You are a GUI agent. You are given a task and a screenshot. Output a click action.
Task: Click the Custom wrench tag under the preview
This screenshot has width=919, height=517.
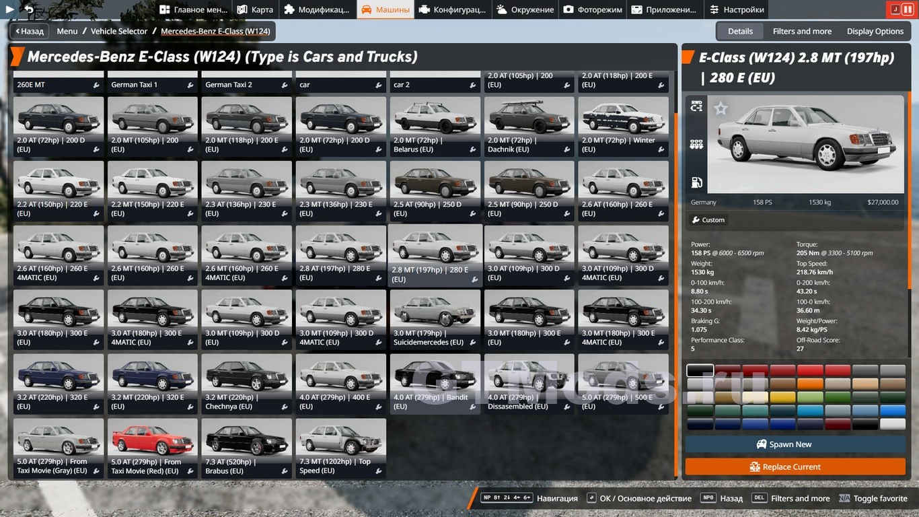click(708, 220)
